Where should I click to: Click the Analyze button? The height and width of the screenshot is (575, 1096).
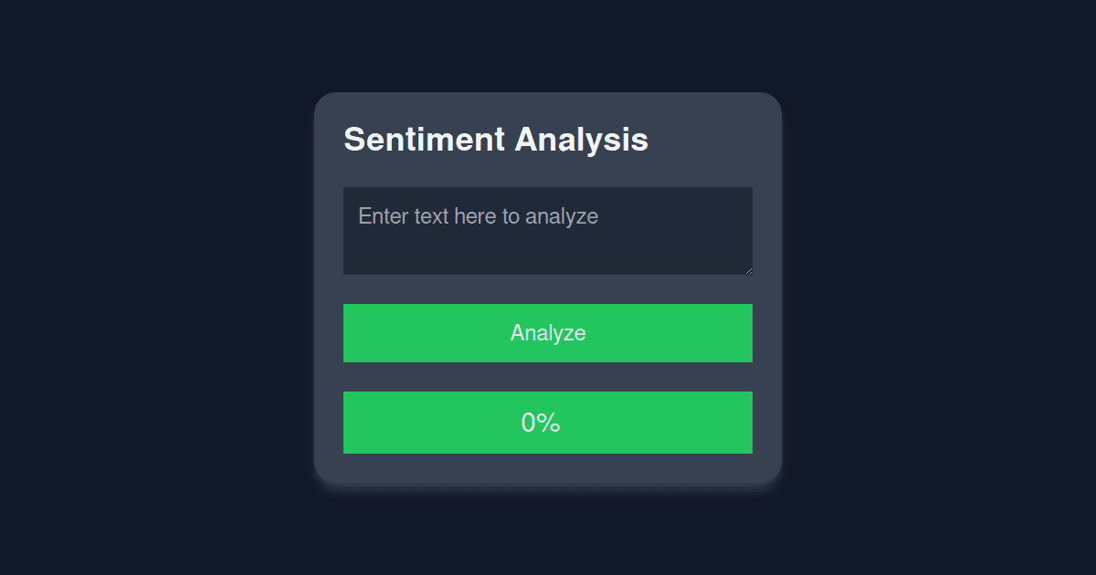548,333
